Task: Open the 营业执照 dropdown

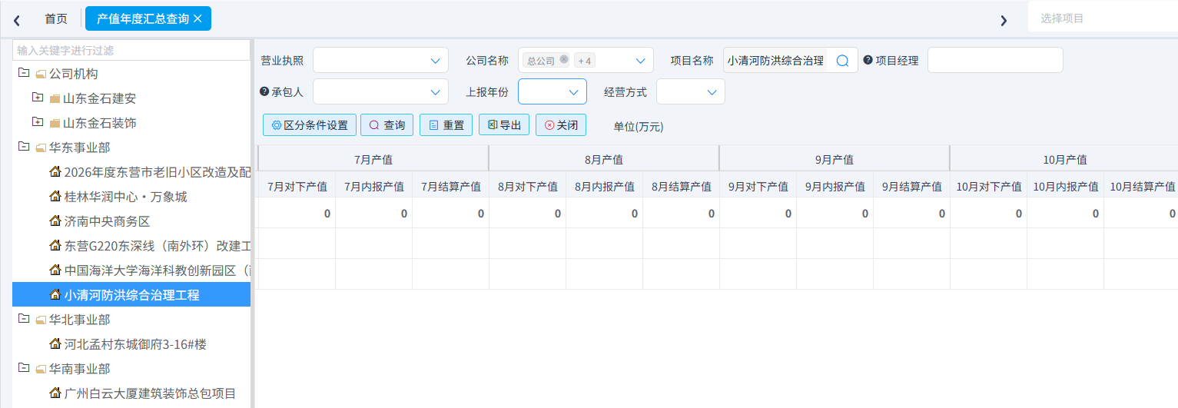Action: [x=380, y=60]
